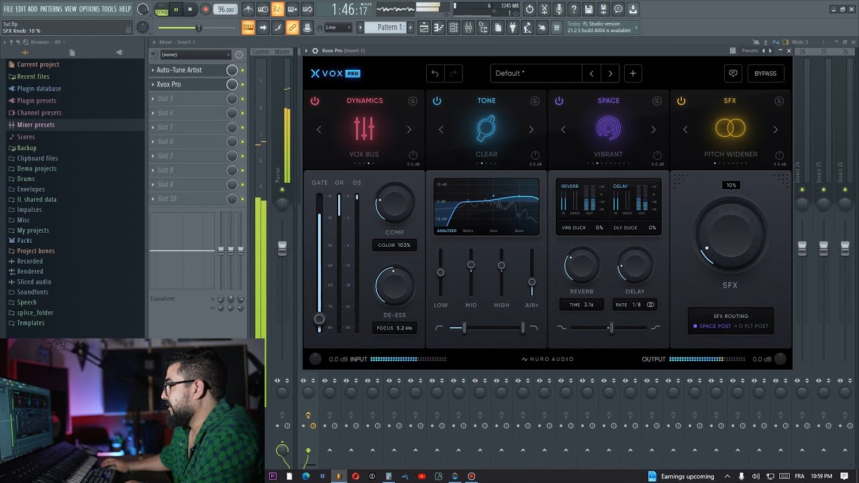Click the delay rate link rings icon
Viewport: 859px width, 483px height.
click(x=650, y=305)
